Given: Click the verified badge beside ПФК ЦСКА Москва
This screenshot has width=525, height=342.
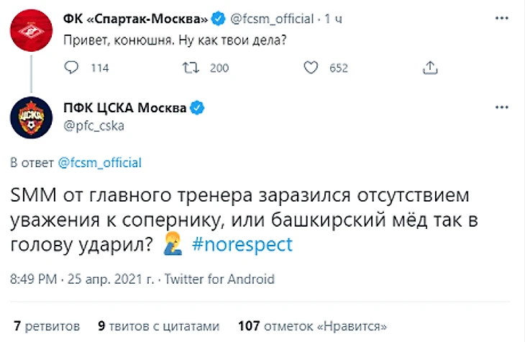Looking at the screenshot, I should 197,108.
